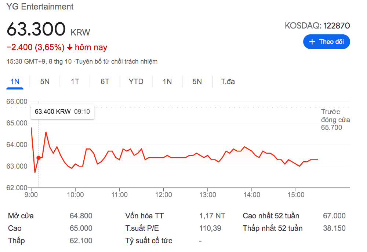This screenshot has height=252, width=367.
Task: Click the KOSDAQ: 122870 ticker text
Action: (x=317, y=26)
